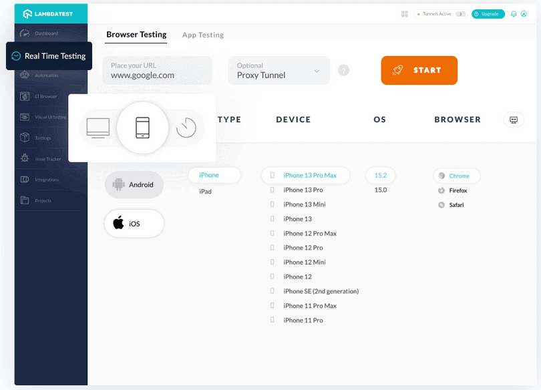
Task: Click the screen icon beside BROWSER
Action: tap(514, 120)
